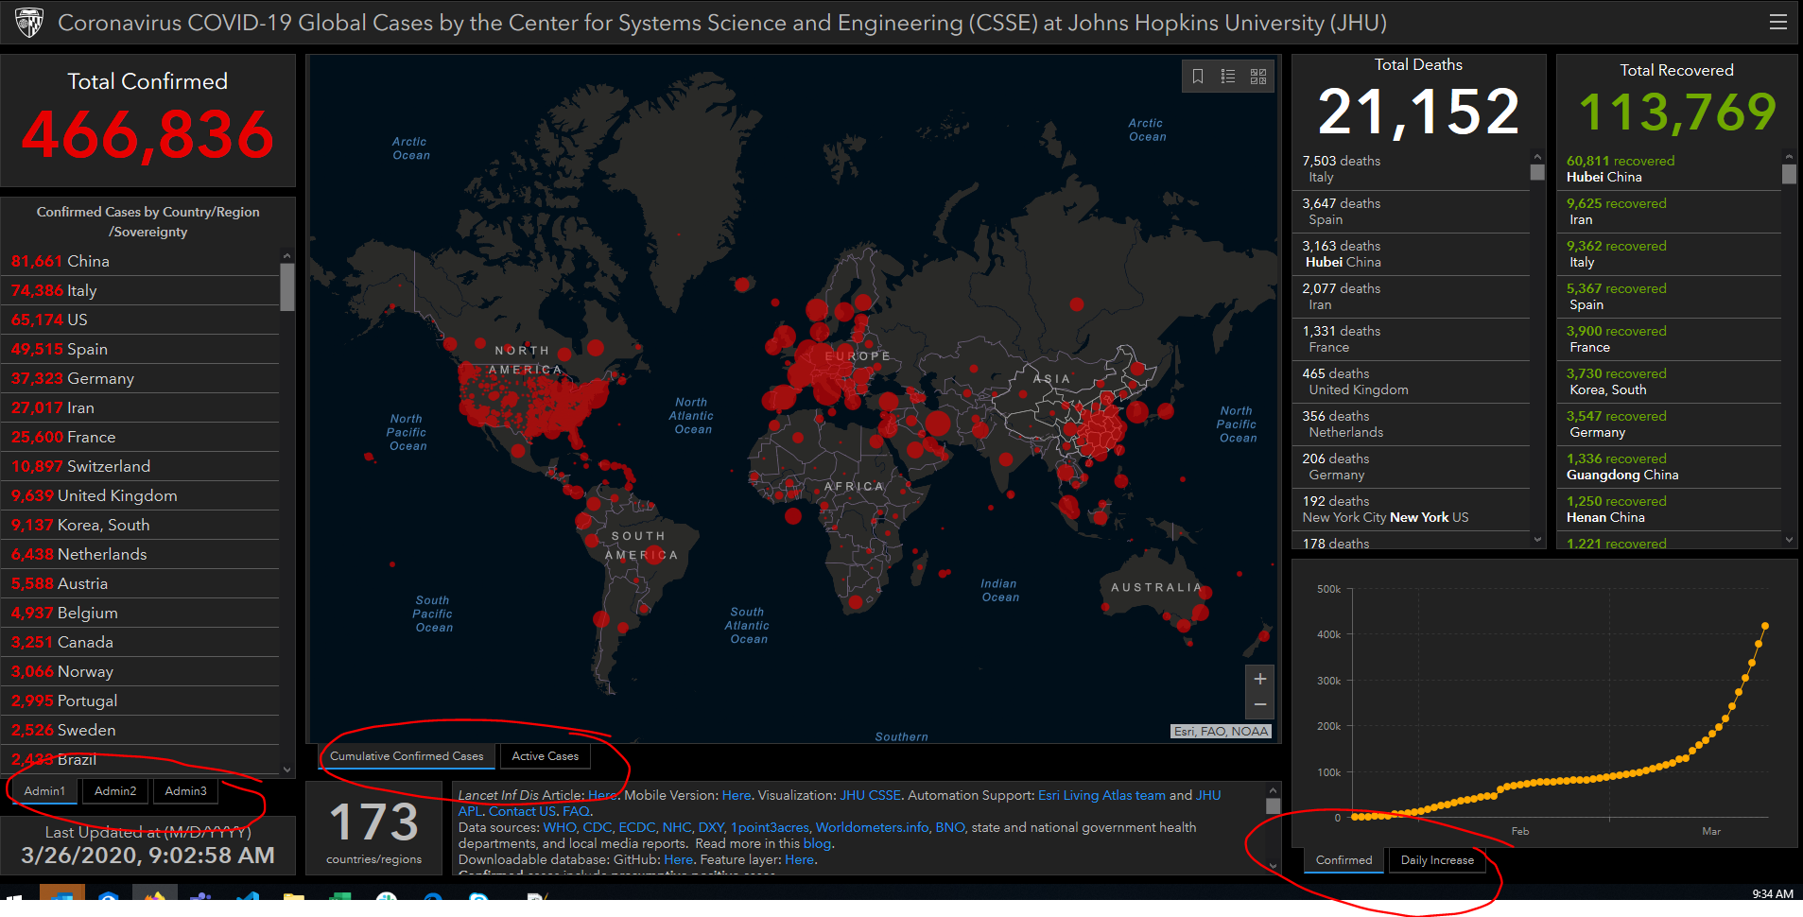Click the '465 deaths United Kingdom' entry

point(1412,382)
